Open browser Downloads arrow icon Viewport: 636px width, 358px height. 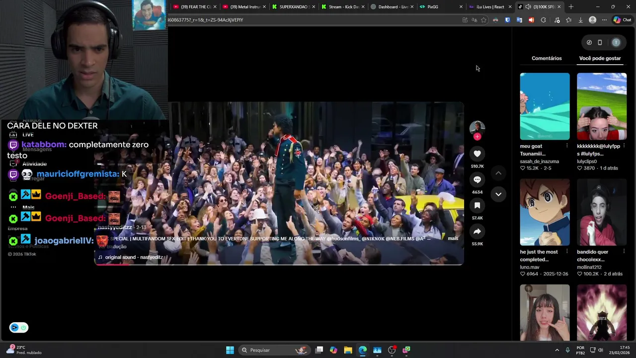pyautogui.click(x=580, y=20)
